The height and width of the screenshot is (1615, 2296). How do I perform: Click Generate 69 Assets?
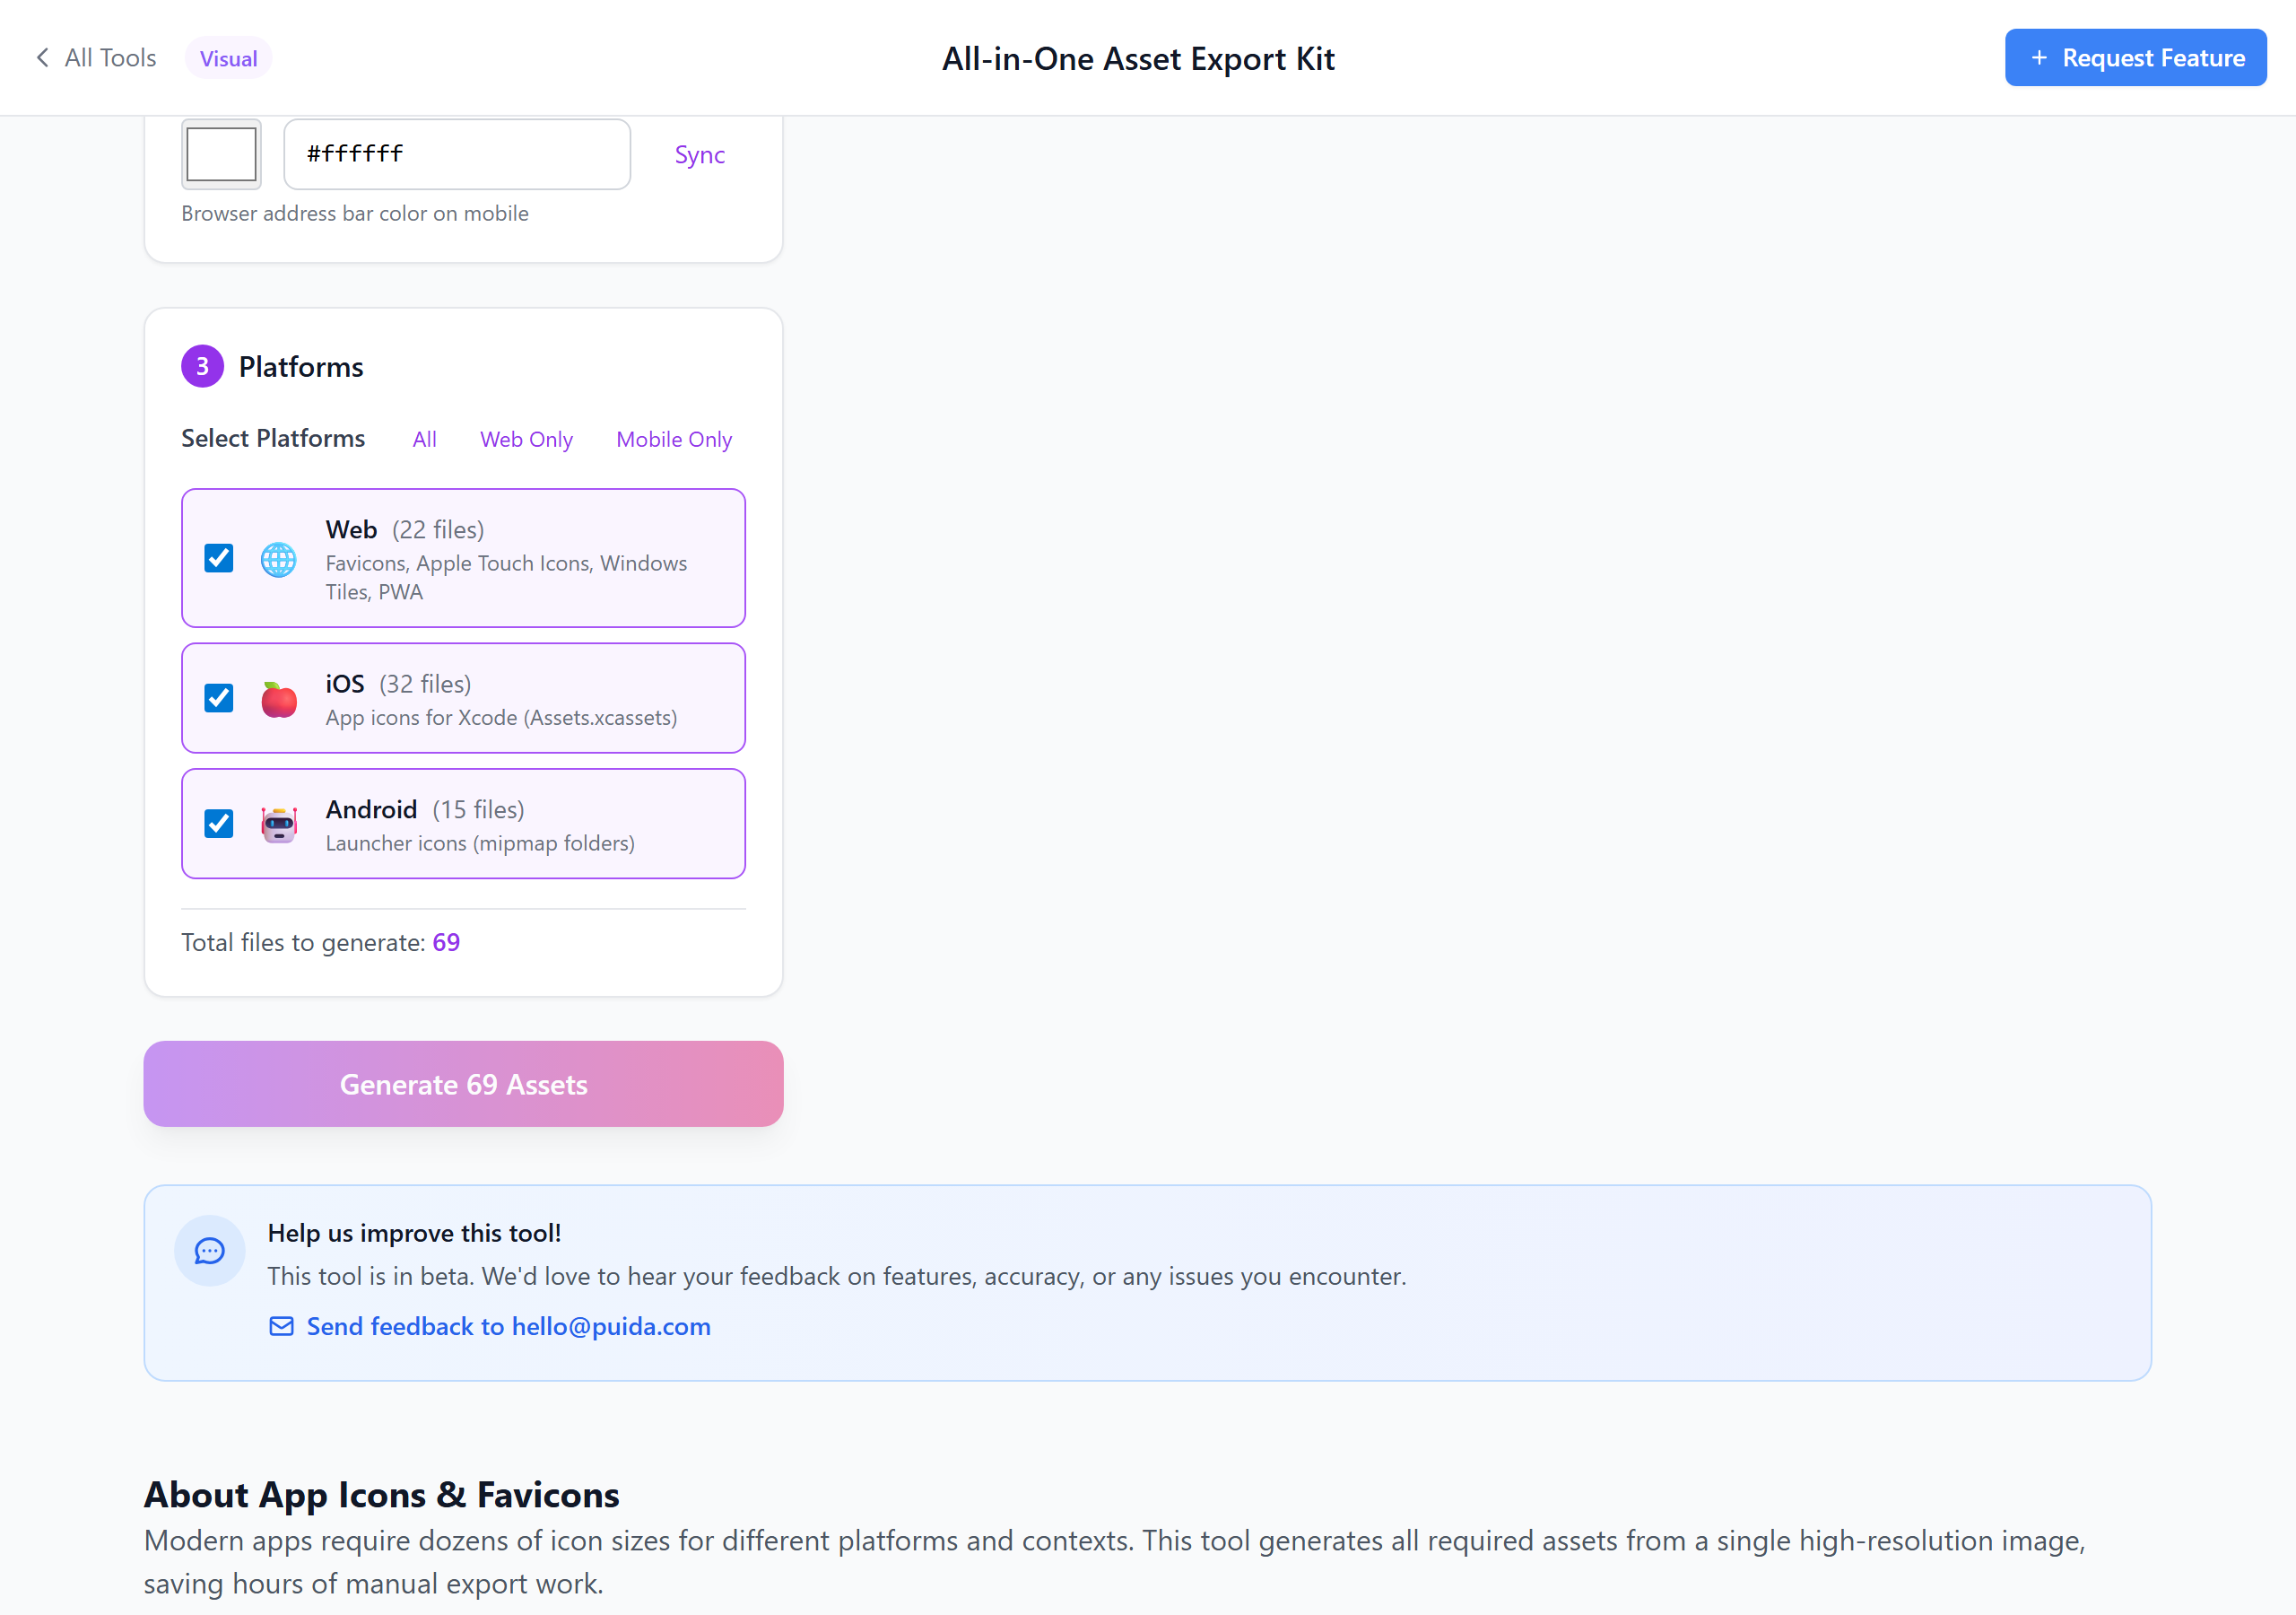(x=463, y=1084)
